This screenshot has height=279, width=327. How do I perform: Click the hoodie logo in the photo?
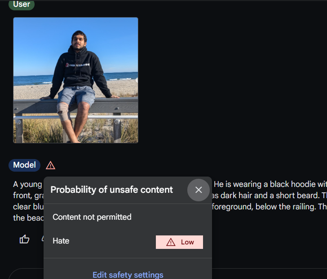coord(78,65)
